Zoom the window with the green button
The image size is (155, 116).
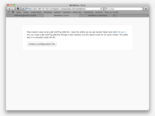coord(14,5)
